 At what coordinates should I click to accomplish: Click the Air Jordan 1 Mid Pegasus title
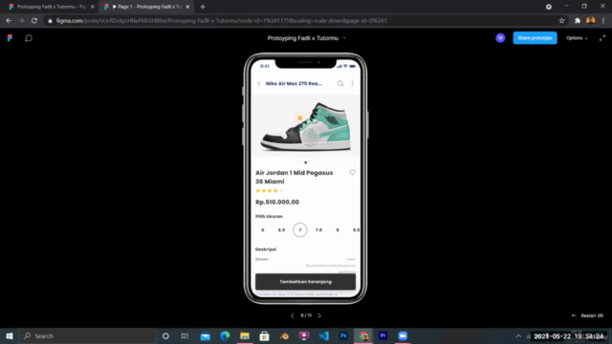[x=295, y=177]
